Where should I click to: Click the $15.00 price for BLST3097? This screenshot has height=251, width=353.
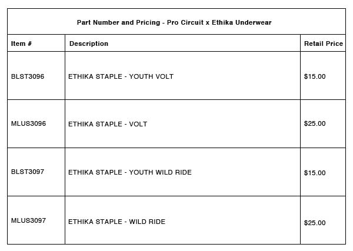tap(315, 173)
